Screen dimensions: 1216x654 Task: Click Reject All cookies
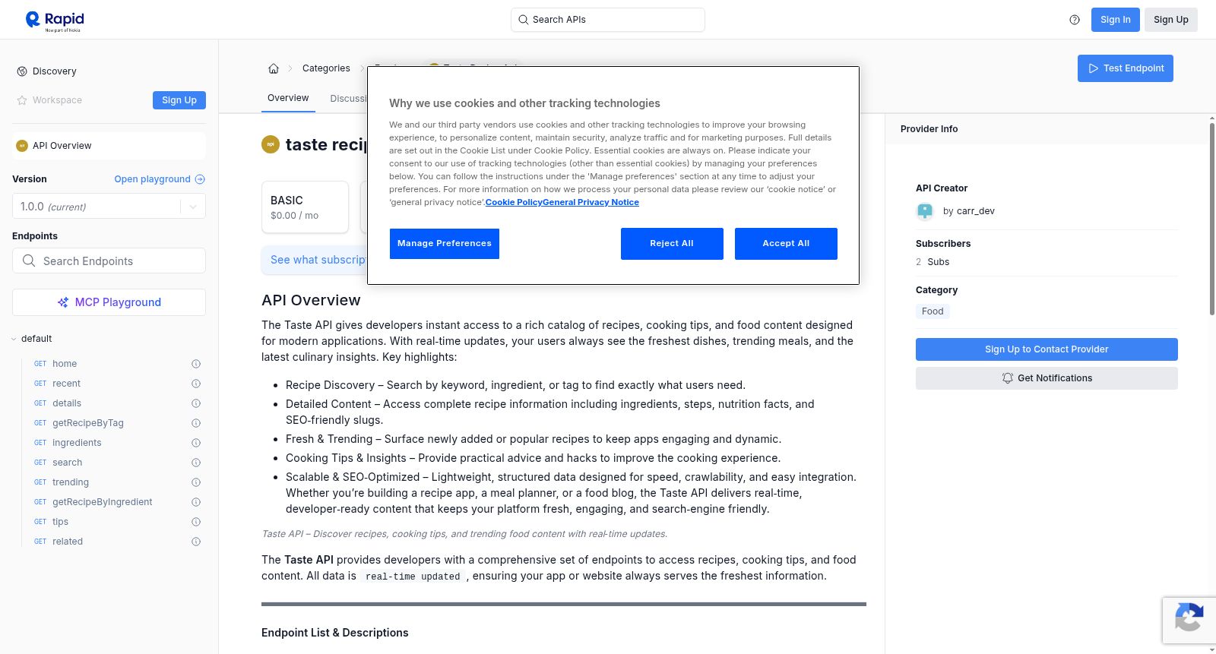[x=672, y=244]
